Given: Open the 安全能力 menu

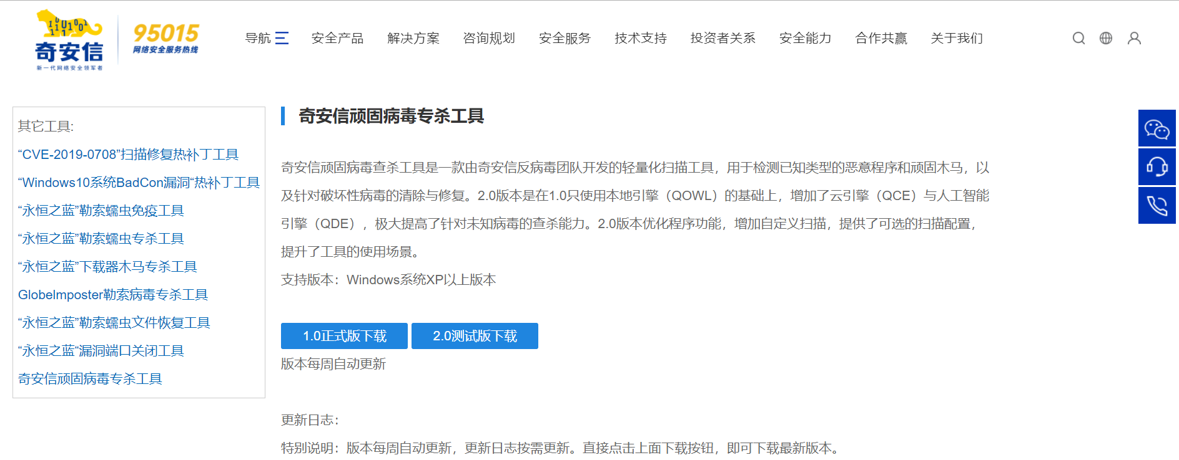Looking at the screenshot, I should 806,38.
